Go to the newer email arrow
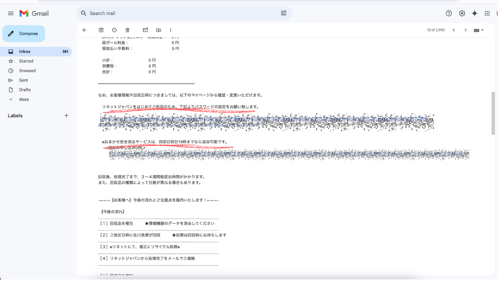This screenshot has height=281, width=500. coord(454,30)
